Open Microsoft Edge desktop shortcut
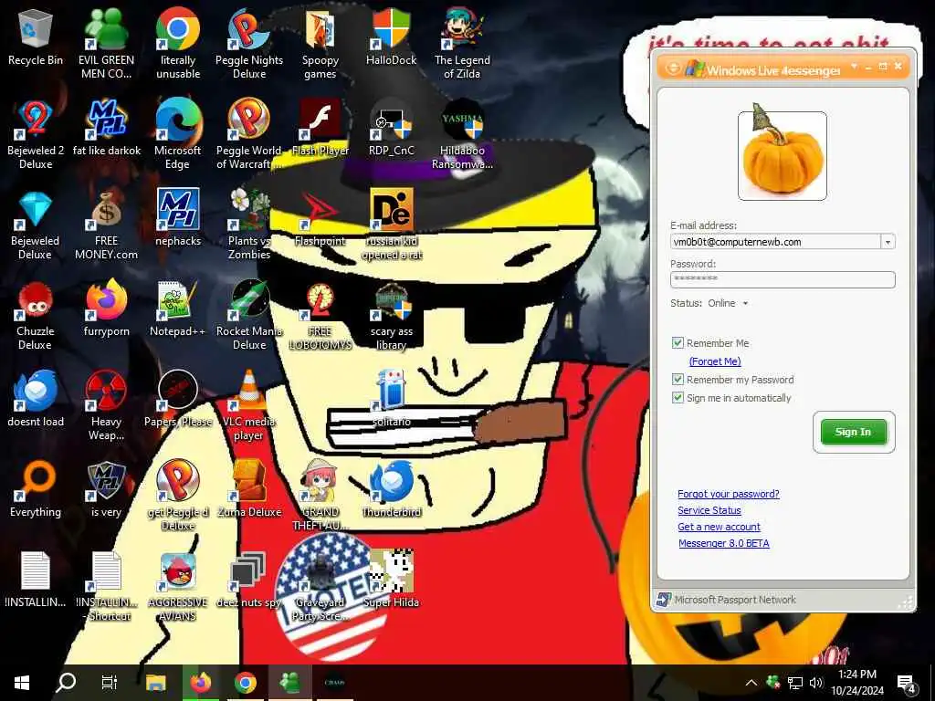Image resolution: width=935 pixels, height=701 pixels. 178,134
